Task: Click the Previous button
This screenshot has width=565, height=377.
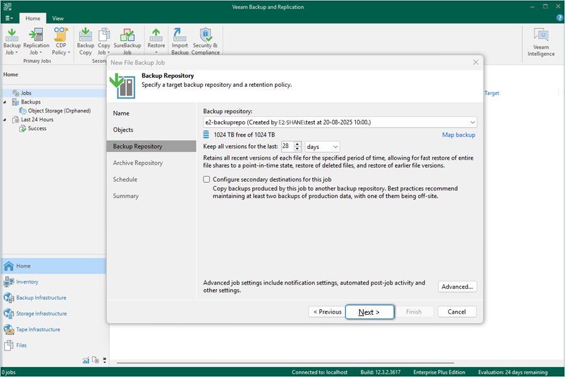Action: [327, 312]
